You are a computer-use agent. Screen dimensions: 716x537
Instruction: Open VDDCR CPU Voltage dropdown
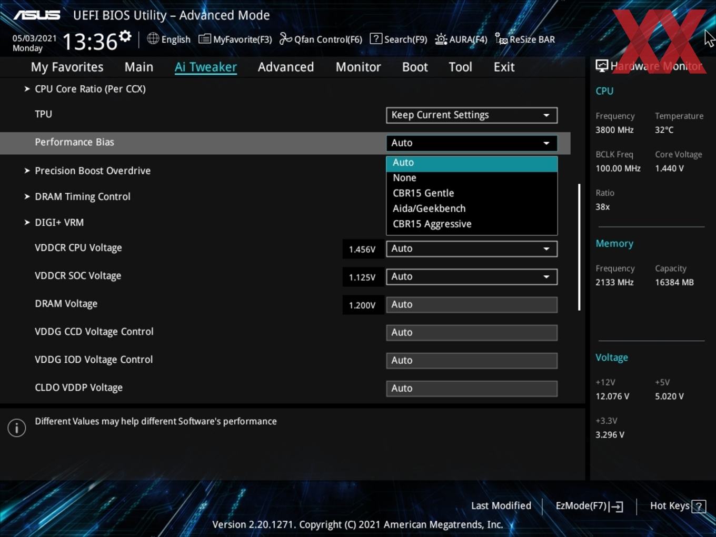pos(472,249)
